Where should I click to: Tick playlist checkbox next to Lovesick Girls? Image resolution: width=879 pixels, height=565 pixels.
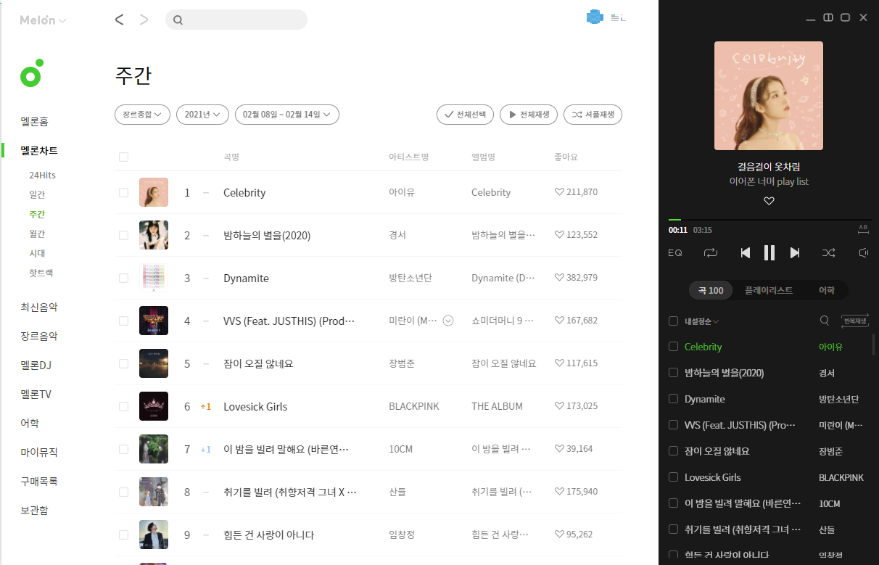(673, 477)
